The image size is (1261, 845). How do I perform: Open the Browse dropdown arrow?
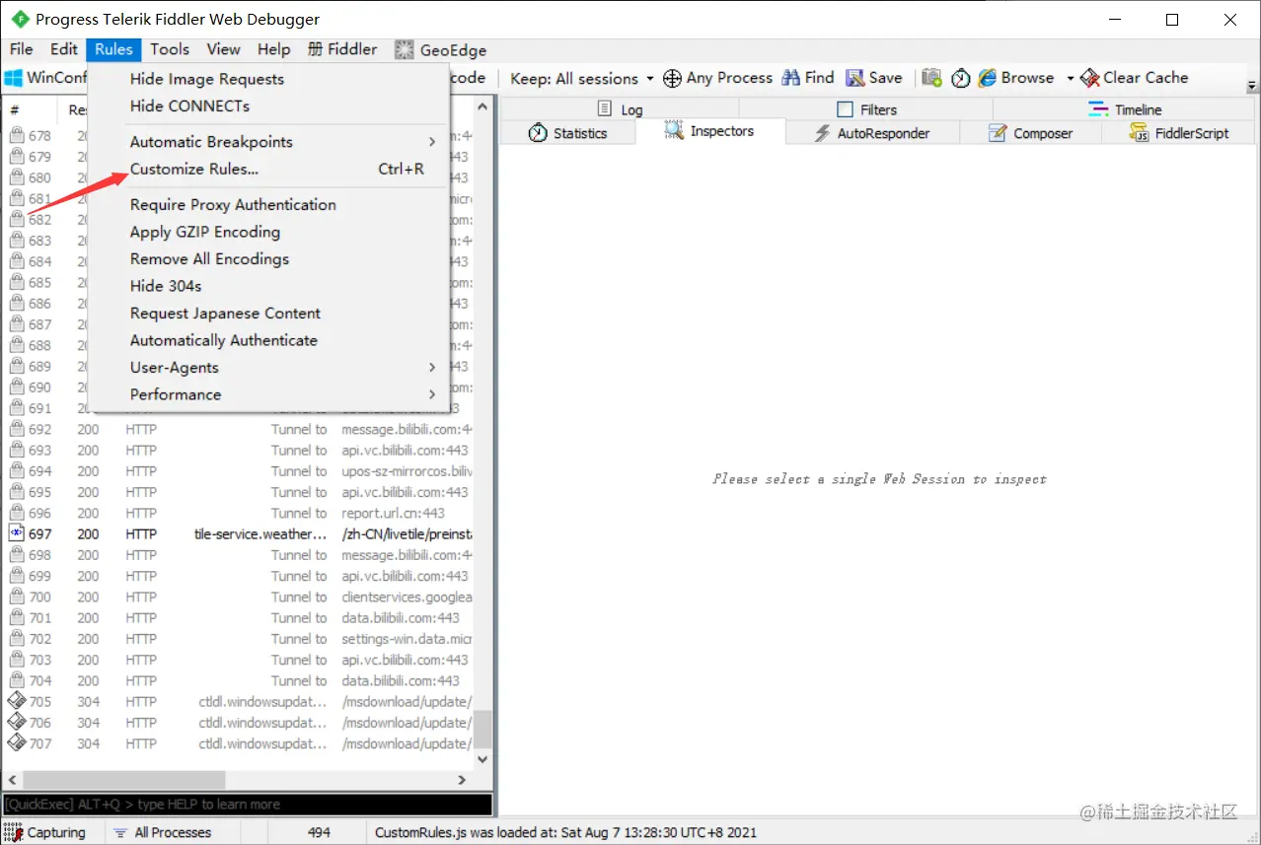coord(1070,78)
